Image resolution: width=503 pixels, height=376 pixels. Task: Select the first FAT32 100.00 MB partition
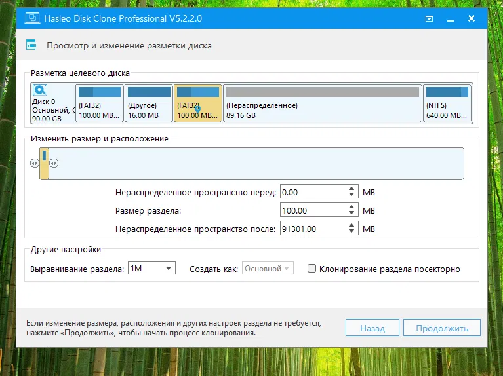100,103
